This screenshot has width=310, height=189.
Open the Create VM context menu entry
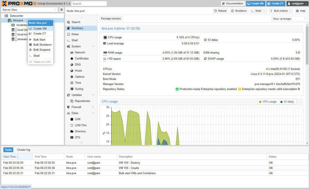point(40,29)
